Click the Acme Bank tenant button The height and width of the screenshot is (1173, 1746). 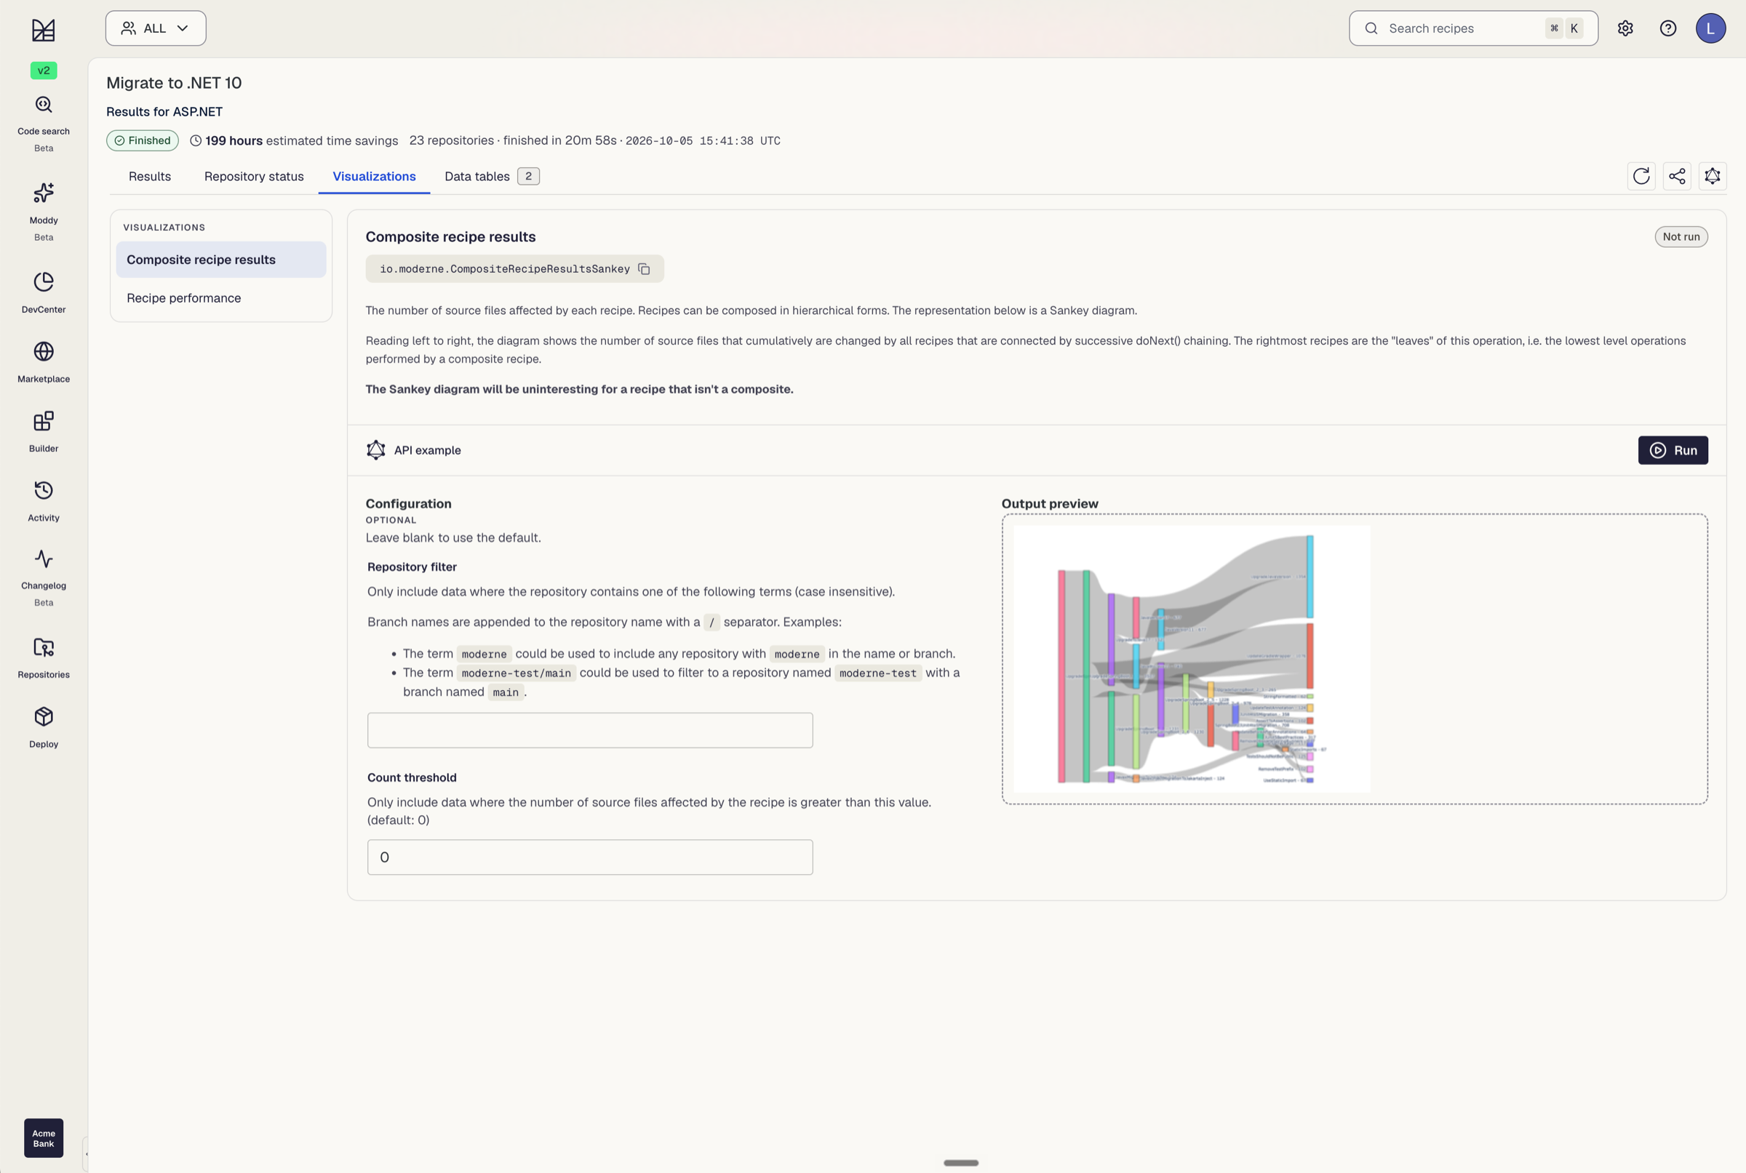coord(44,1138)
